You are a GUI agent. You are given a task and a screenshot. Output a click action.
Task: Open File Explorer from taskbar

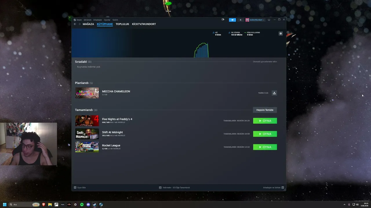pos(50,205)
